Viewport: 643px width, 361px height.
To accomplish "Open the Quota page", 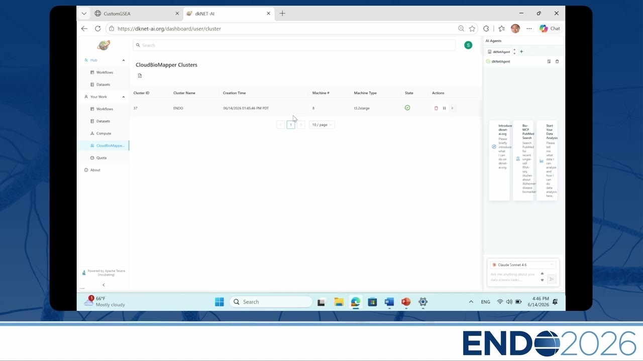I will tap(101, 158).
